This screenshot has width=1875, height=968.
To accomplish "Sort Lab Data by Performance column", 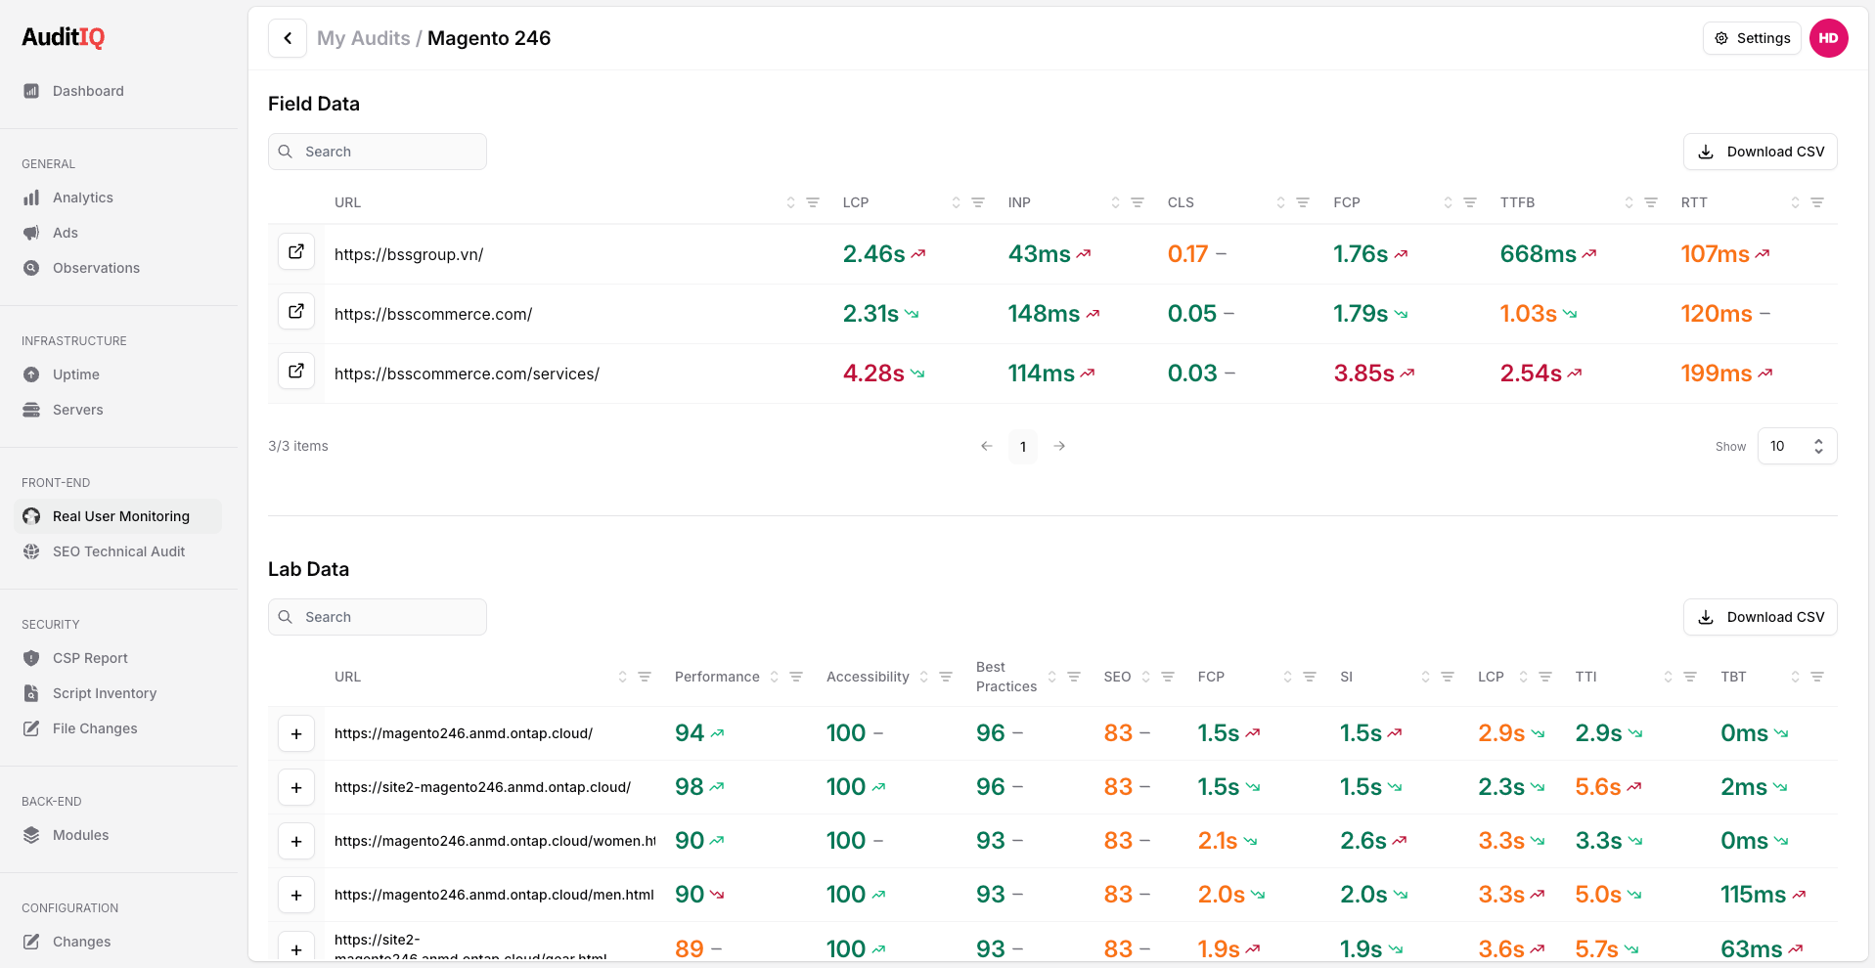I will pyautogui.click(x=774, y=677).
